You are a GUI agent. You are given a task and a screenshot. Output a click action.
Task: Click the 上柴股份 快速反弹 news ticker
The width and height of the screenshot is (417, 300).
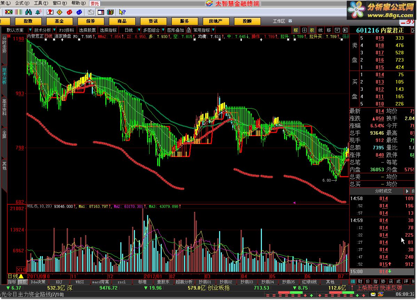point(379,288)
